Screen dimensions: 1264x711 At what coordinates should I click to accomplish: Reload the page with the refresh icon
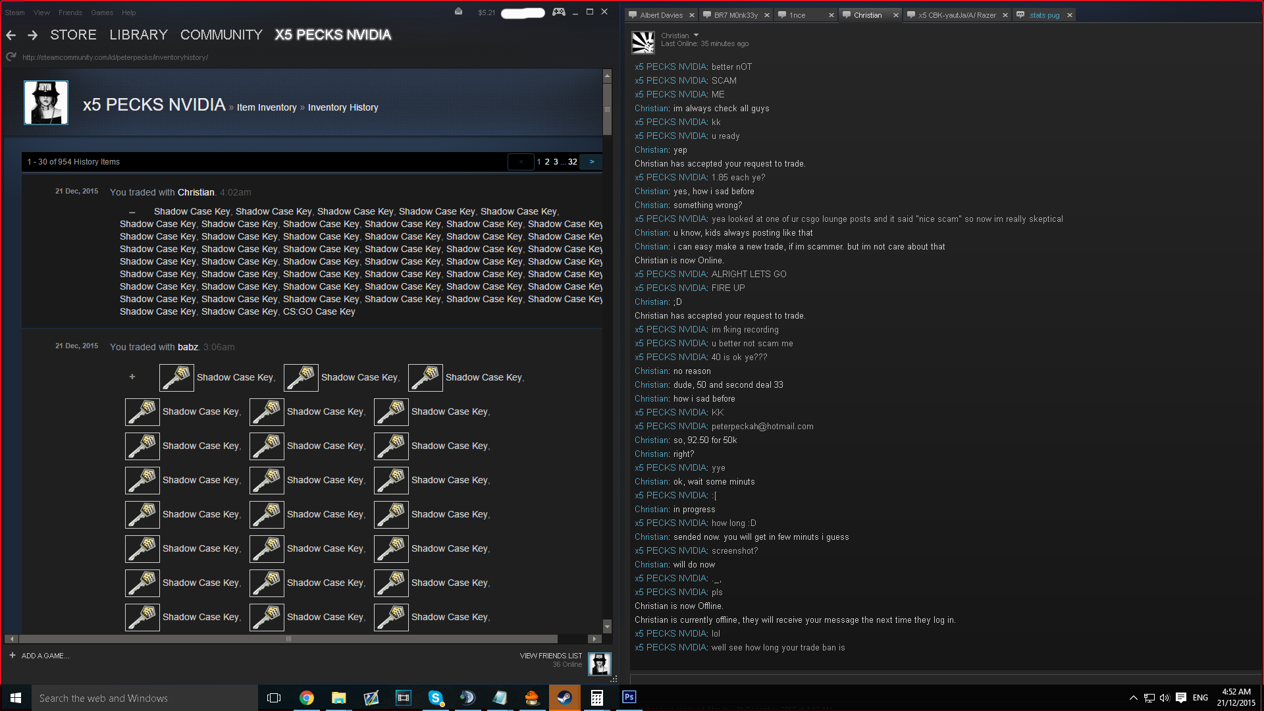(x=11, y=57)
